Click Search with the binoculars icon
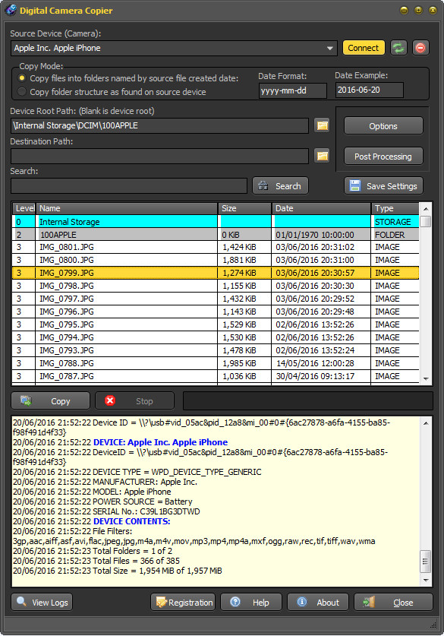The width and height of the screenshot is (444, 636). pos(280,185)
